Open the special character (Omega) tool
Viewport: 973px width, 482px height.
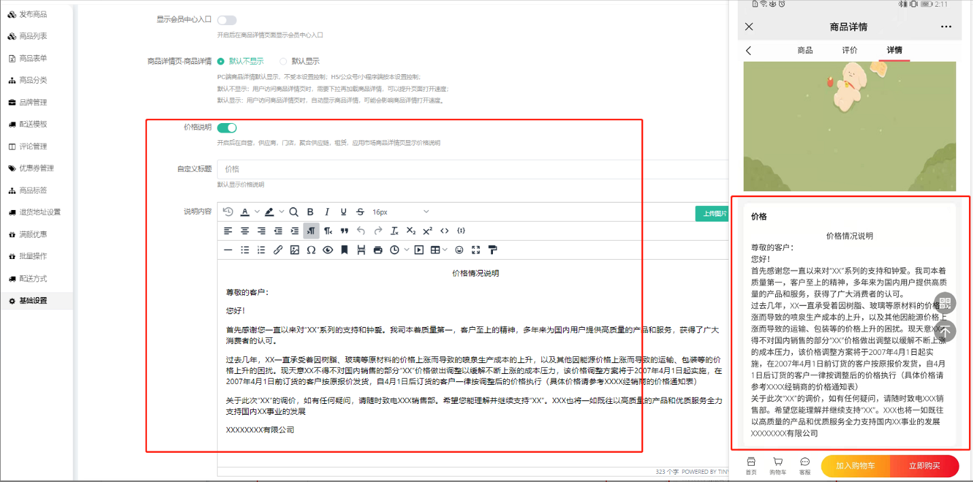point(311,250)
